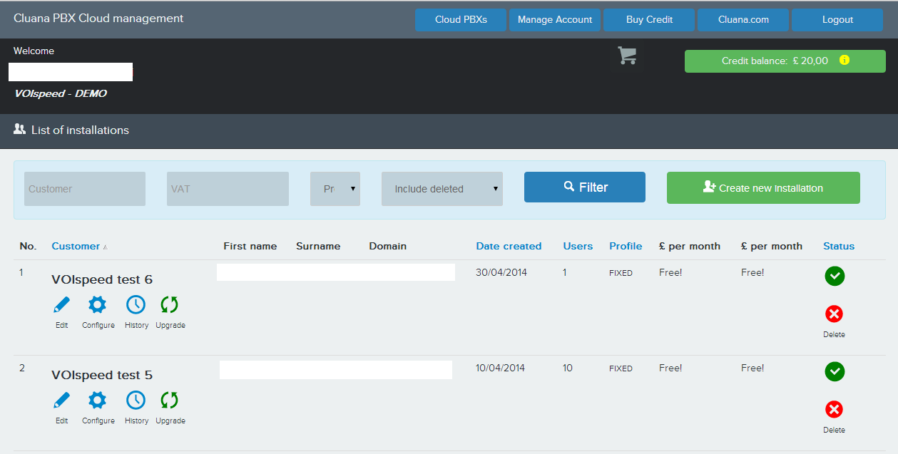The image size is (898, 454).
Task: Click row number 1 link
Action: 21,272
